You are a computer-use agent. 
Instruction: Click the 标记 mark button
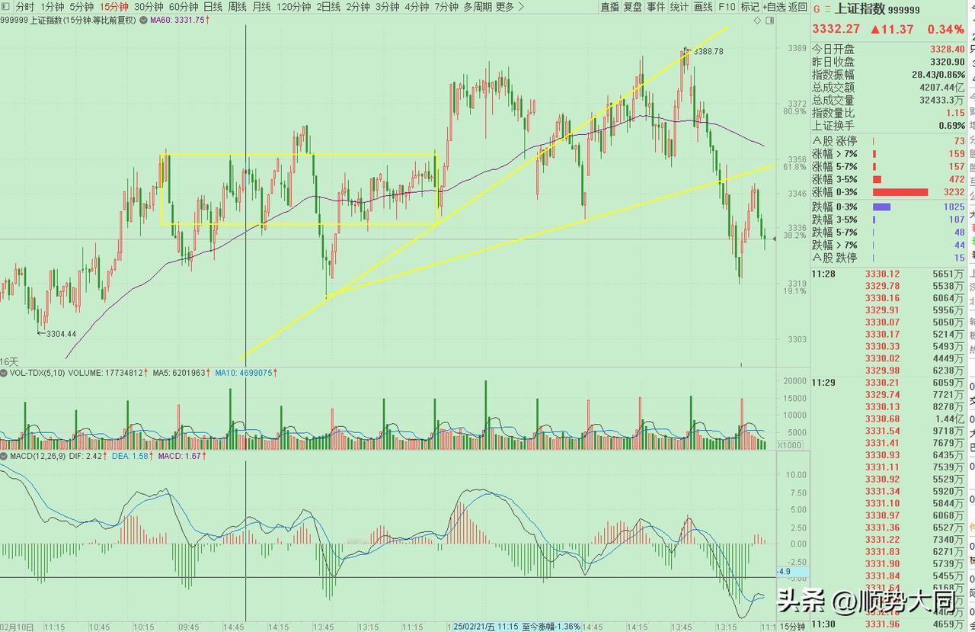pos(750,7)
